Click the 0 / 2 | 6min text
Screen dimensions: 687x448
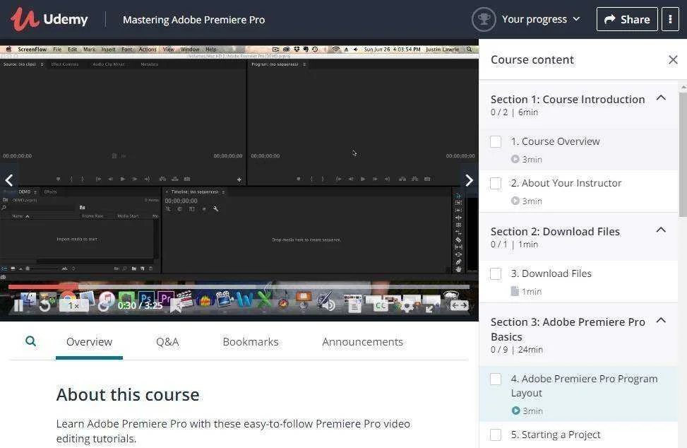[515, 112]
